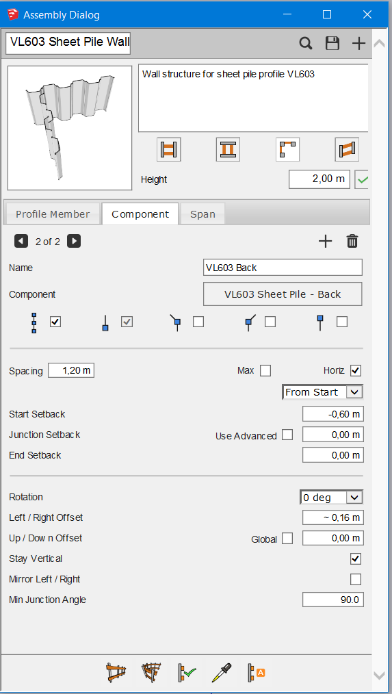Uncheck the Horiz checkbox

(x=356, y=370)
